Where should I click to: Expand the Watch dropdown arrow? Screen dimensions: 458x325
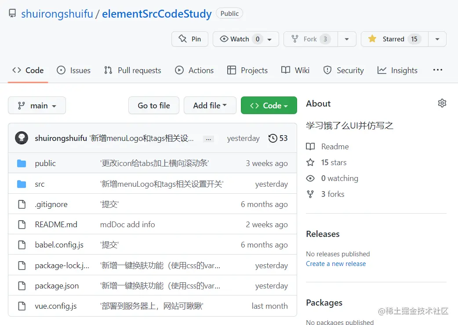[x=269, y=39]
